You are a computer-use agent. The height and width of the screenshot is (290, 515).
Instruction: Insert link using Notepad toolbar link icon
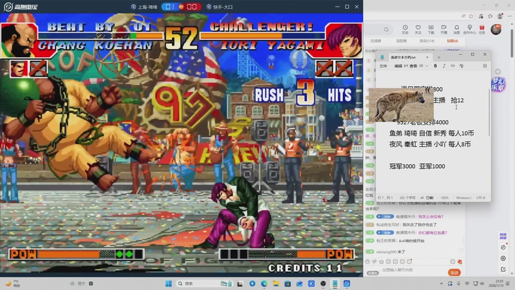[x=453, y=66]
